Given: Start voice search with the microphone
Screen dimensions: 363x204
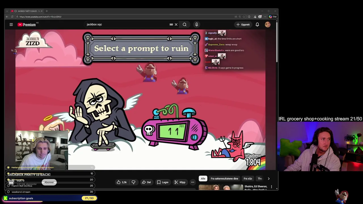Looking at the screenshot, I should point(197,25).
